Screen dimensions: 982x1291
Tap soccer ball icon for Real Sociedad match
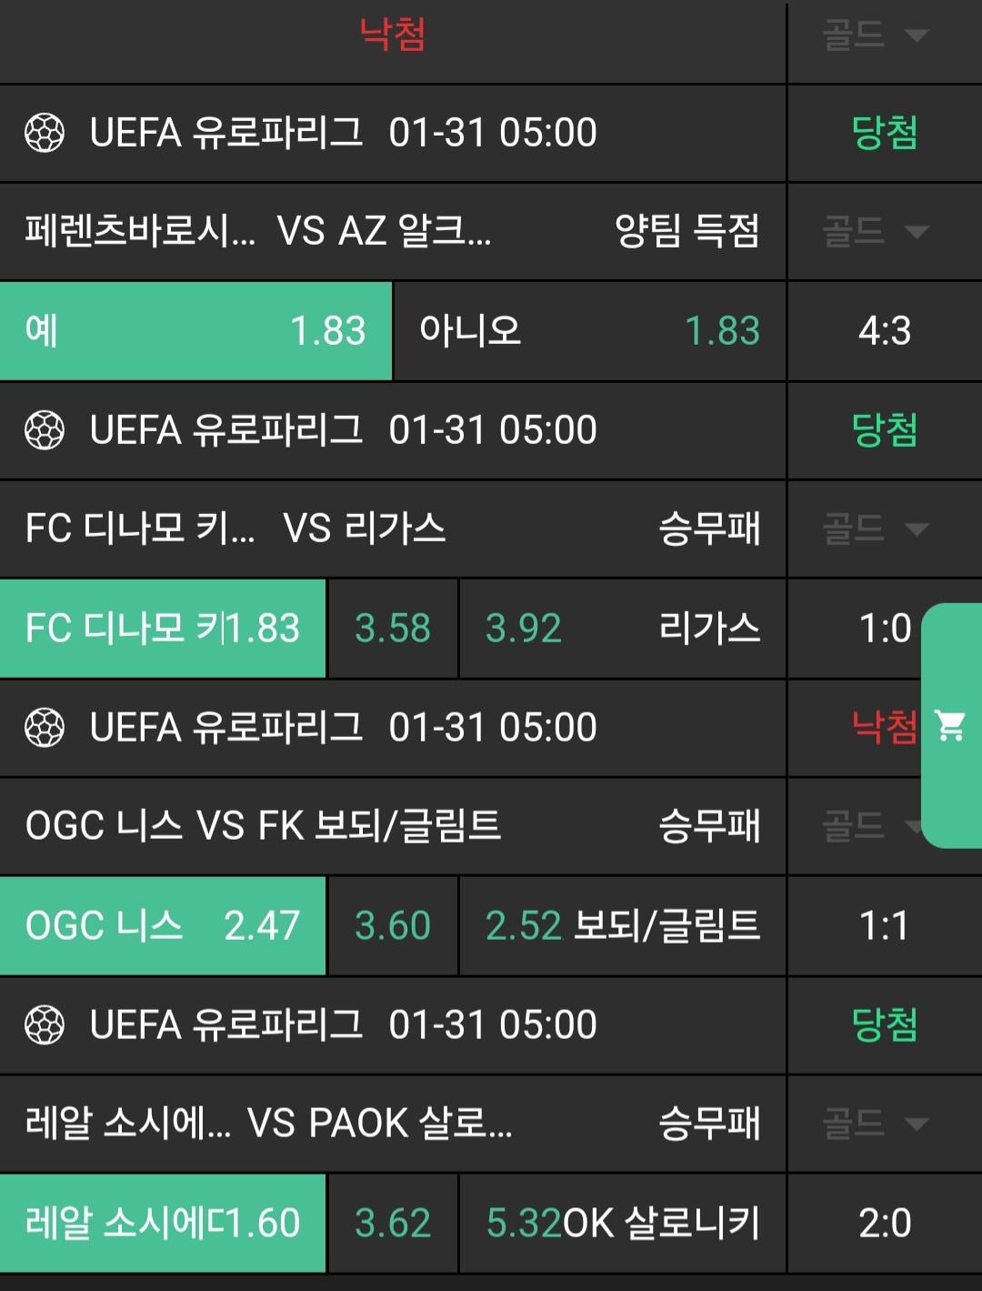[x=45, y=1025]
